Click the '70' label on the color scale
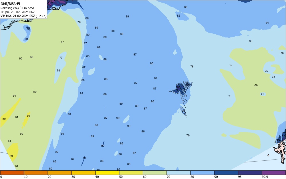This screenshot has height=179, width=286. (x=168, y=177)
